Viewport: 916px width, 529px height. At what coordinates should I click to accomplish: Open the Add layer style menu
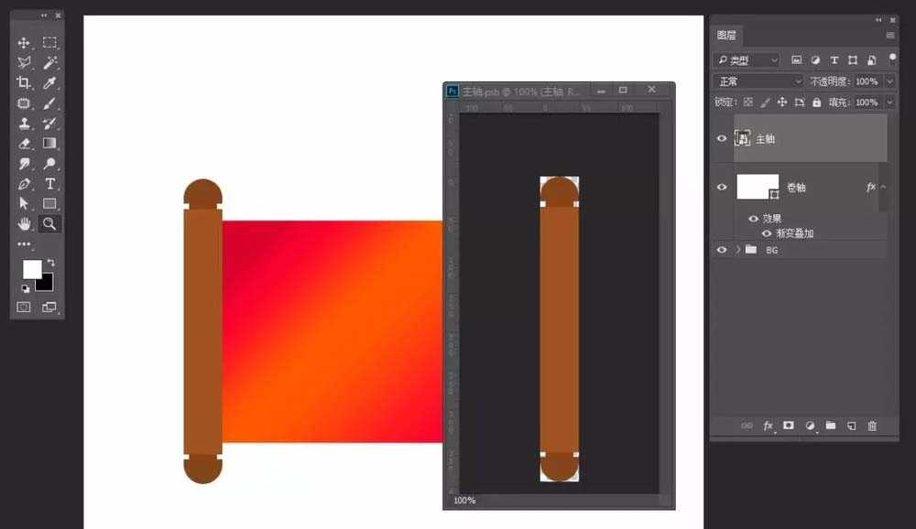point(767,426)
